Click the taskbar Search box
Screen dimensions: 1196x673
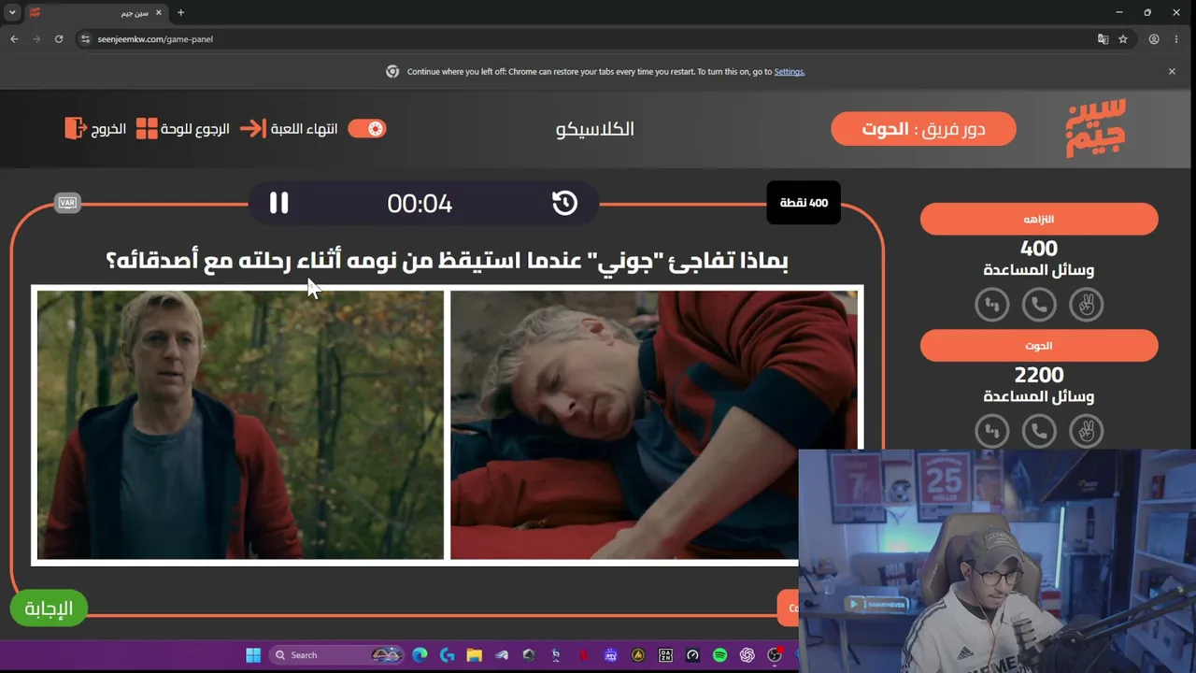point(336,655)
